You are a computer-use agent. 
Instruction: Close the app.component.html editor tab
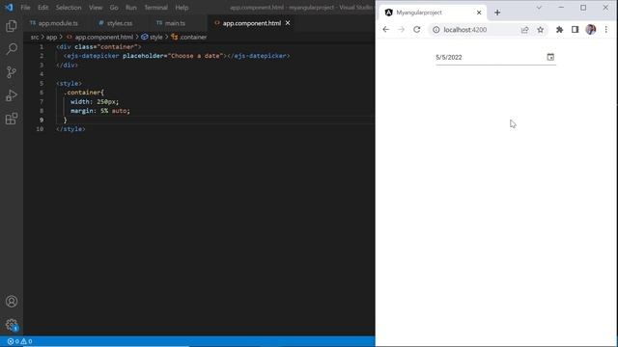click(x=288, y=23)
